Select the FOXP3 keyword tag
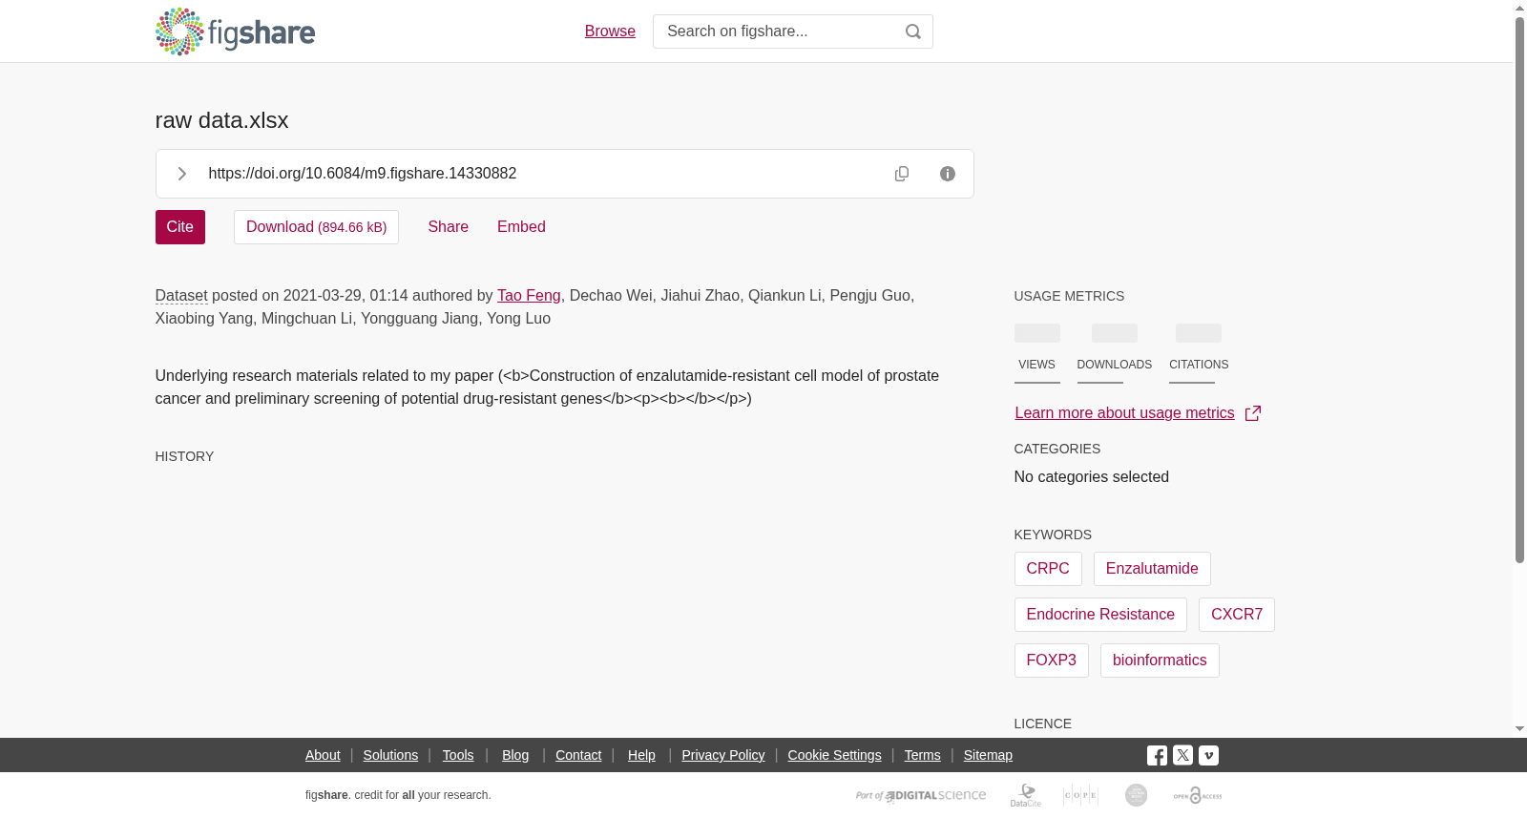 click(x=1052, y=661)
